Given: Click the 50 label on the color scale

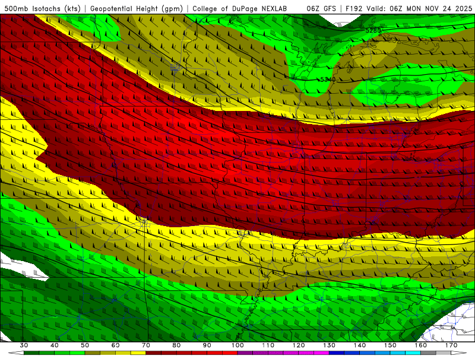Looking at the screenshot, I should coord(85,345).
